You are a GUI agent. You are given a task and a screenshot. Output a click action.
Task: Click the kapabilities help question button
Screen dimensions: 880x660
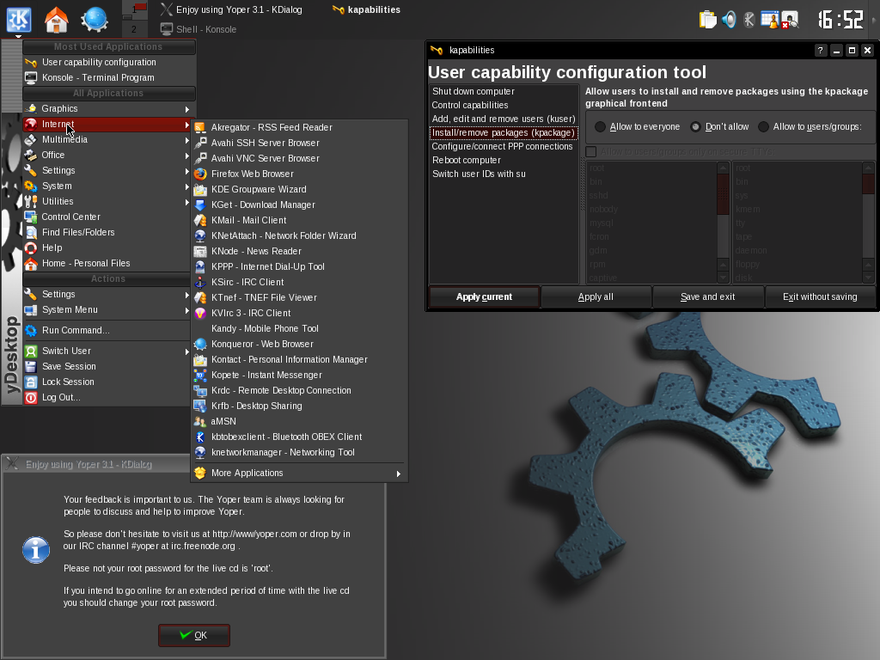point(821,50)
